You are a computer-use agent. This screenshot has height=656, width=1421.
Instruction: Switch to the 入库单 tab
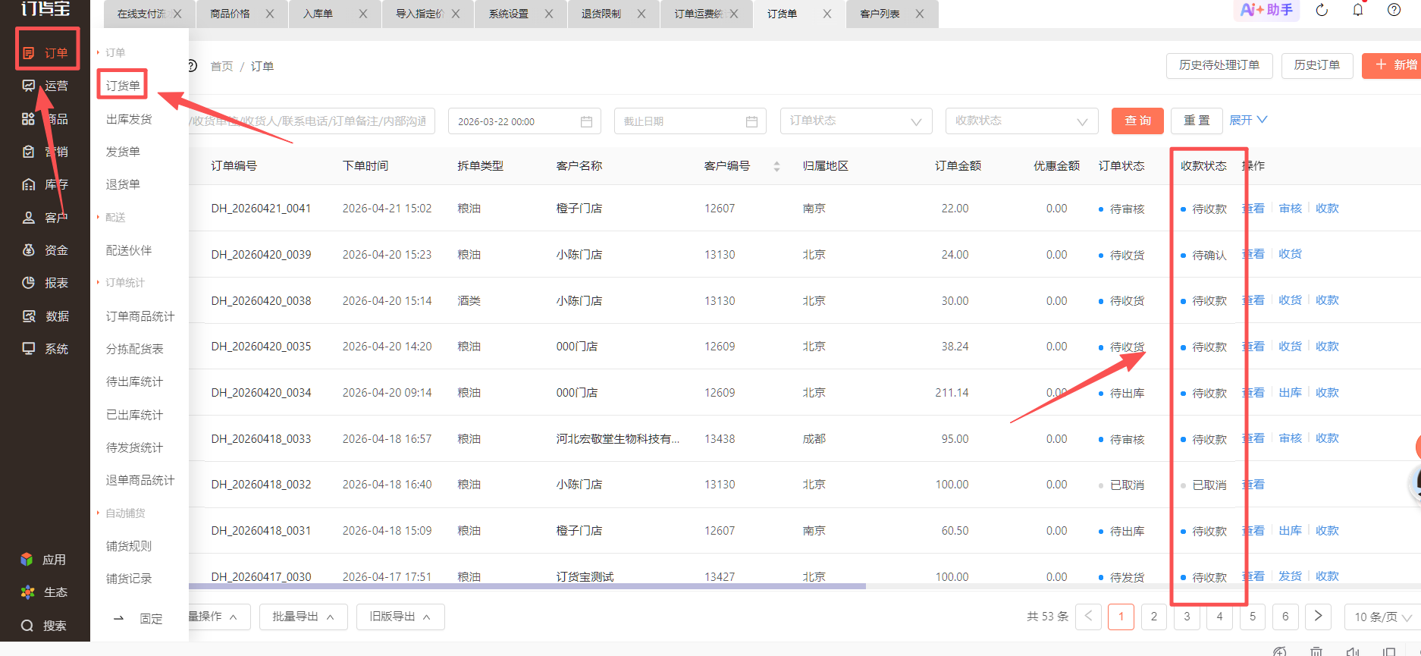pyautogui.click(x=318, y=14)
